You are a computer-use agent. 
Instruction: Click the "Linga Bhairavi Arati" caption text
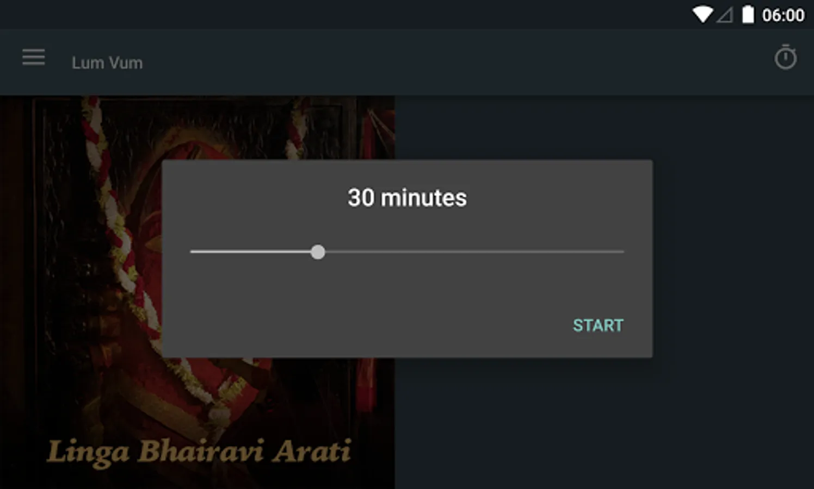199,452
